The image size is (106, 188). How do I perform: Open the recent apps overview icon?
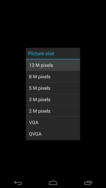click(88, 183)
